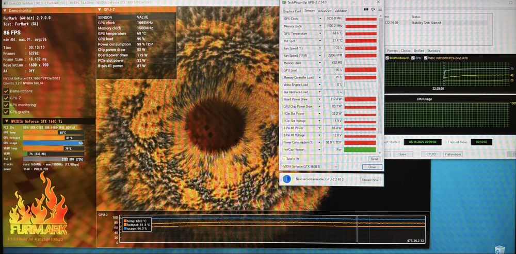Open the GPU Clock sensor dropdown
This screenshot has height=254, width=516.
[320, 19]
